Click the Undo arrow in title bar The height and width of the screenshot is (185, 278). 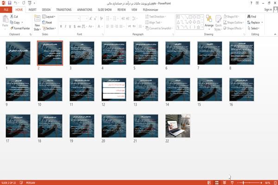[16, 3]
